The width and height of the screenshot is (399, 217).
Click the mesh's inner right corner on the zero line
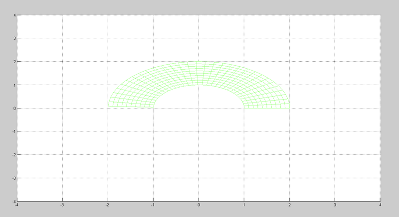244,108
